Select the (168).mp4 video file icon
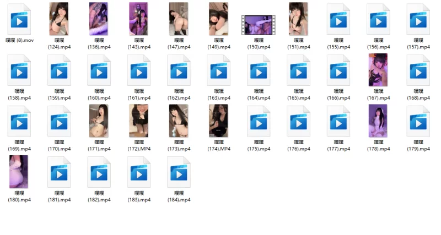This screenshot has height=235, width=441. point(418,70)
